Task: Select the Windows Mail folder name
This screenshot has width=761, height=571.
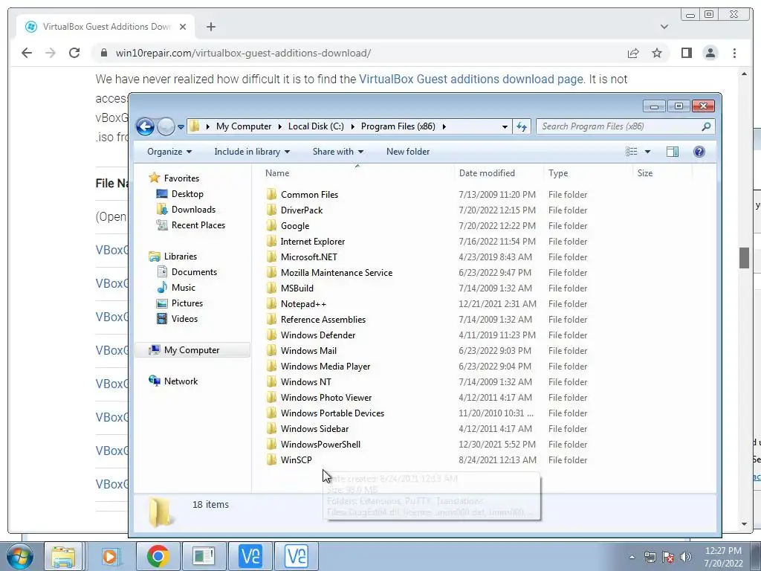Action: pos(308,351)
